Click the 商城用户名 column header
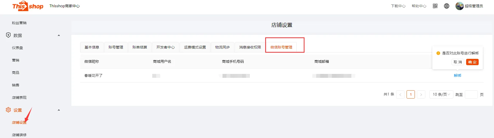Viewport: 494px width, 138px height. pyautogui.click(x=162, y=61)
